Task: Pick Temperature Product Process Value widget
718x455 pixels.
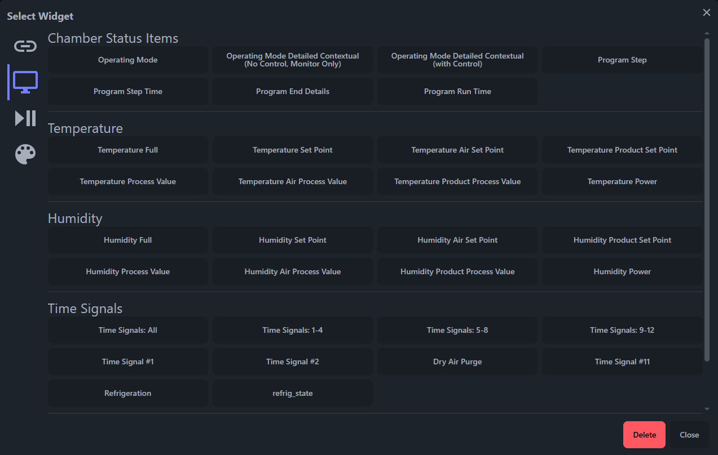Action: [x=457, y=181]
